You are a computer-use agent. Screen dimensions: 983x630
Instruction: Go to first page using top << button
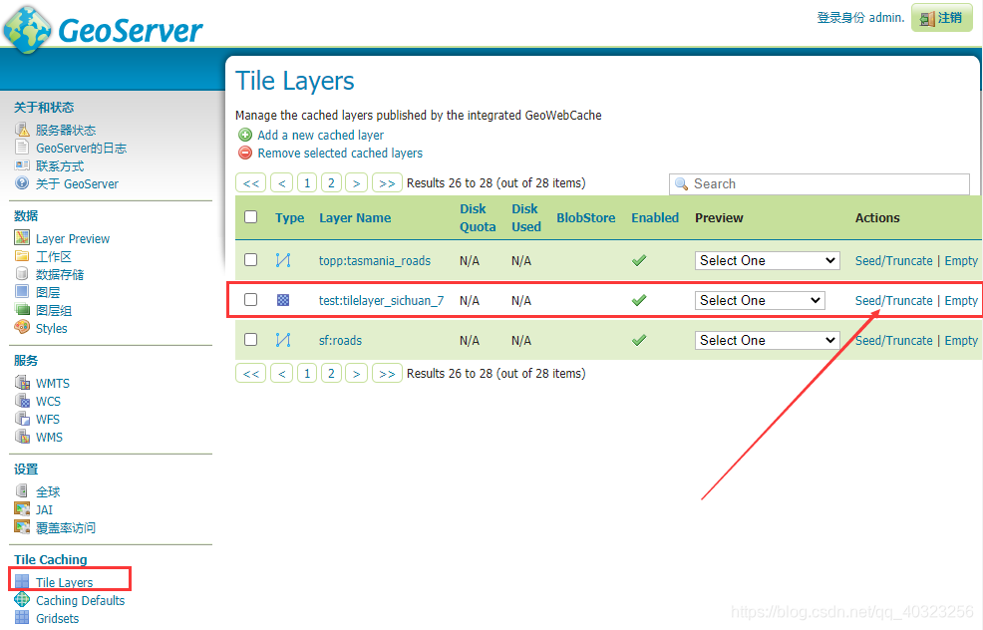point(251,183)
